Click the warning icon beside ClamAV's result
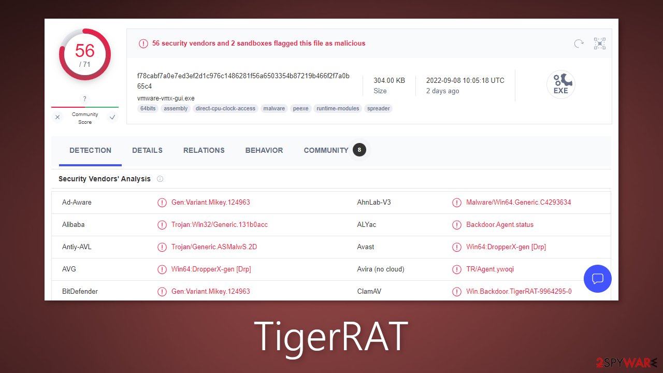The width and height of the screenshot is (663, 373). pos(457,291)
